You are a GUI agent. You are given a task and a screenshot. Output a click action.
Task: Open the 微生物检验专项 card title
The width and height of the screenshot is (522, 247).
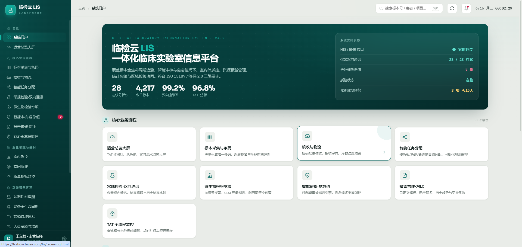(x=218, y=186)
